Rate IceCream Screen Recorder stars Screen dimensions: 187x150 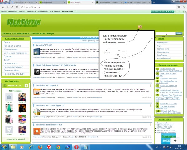(x=147, y=137)
